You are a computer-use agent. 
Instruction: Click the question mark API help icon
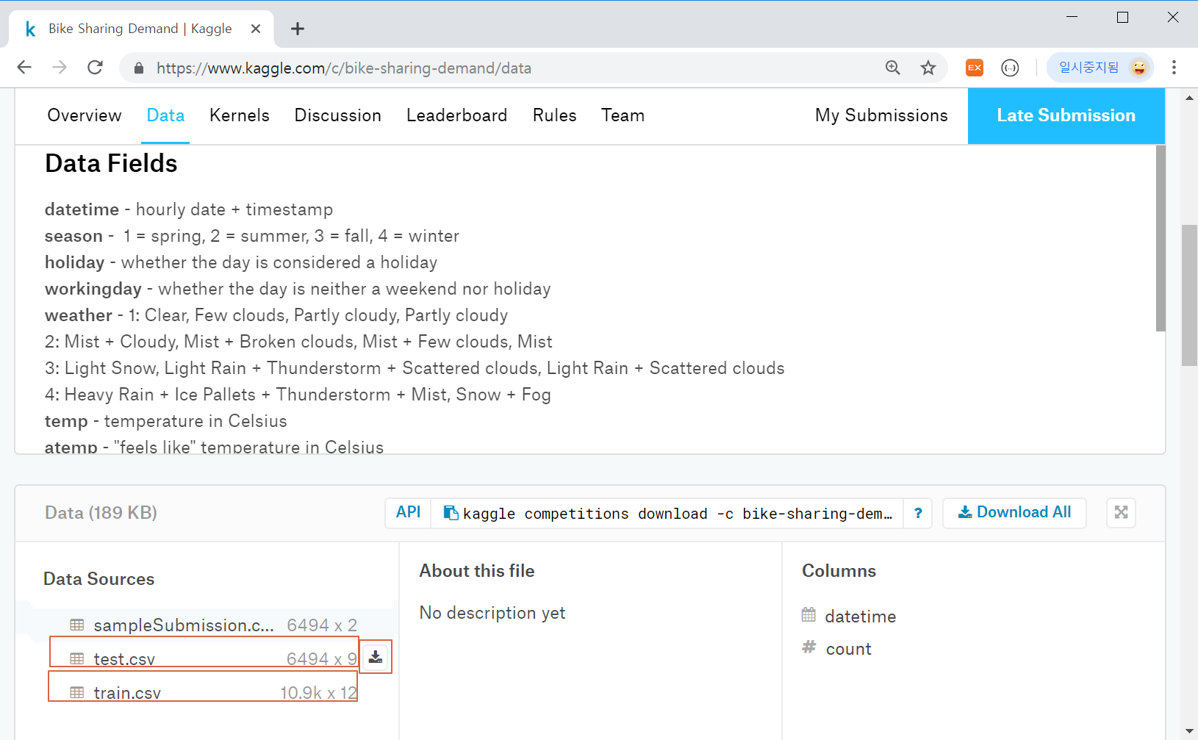(x=918, y=513)
